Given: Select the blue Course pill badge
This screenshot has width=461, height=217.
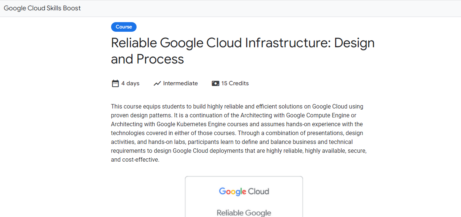Looking at the screenshot, I should click(x=124, y=27).
